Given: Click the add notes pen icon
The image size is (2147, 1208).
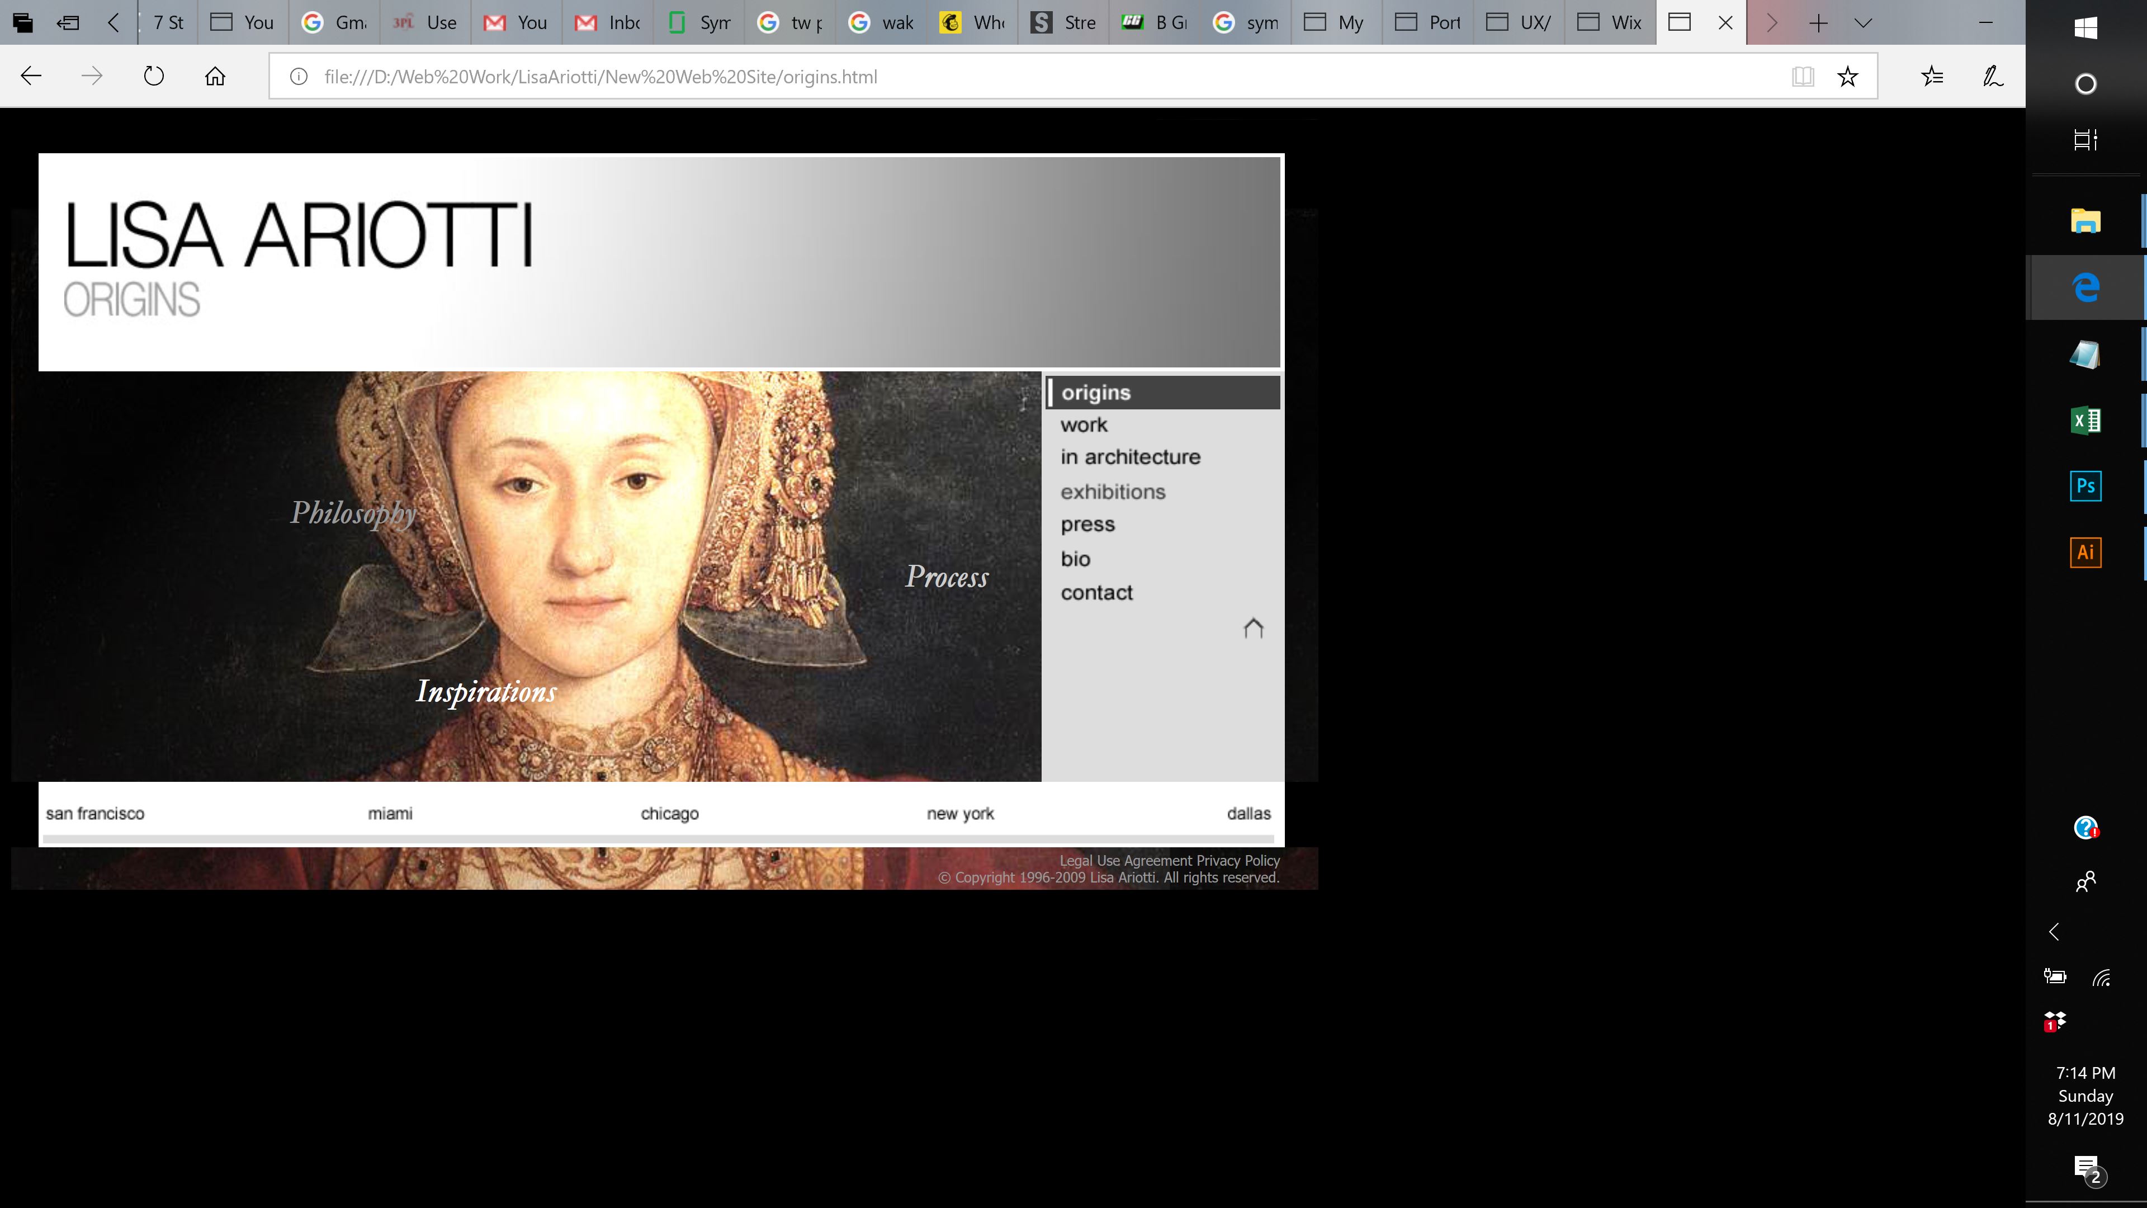Looking at the screenshot, I should click(1993, 77).
